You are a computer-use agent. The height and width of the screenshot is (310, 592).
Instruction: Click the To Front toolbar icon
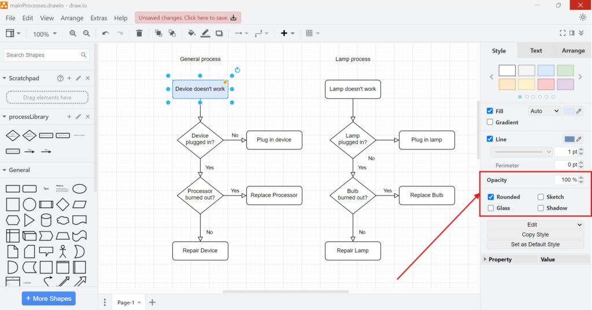pos(158,33)
